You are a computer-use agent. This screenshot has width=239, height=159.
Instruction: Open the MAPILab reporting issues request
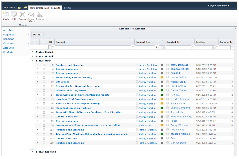point(71,91)
